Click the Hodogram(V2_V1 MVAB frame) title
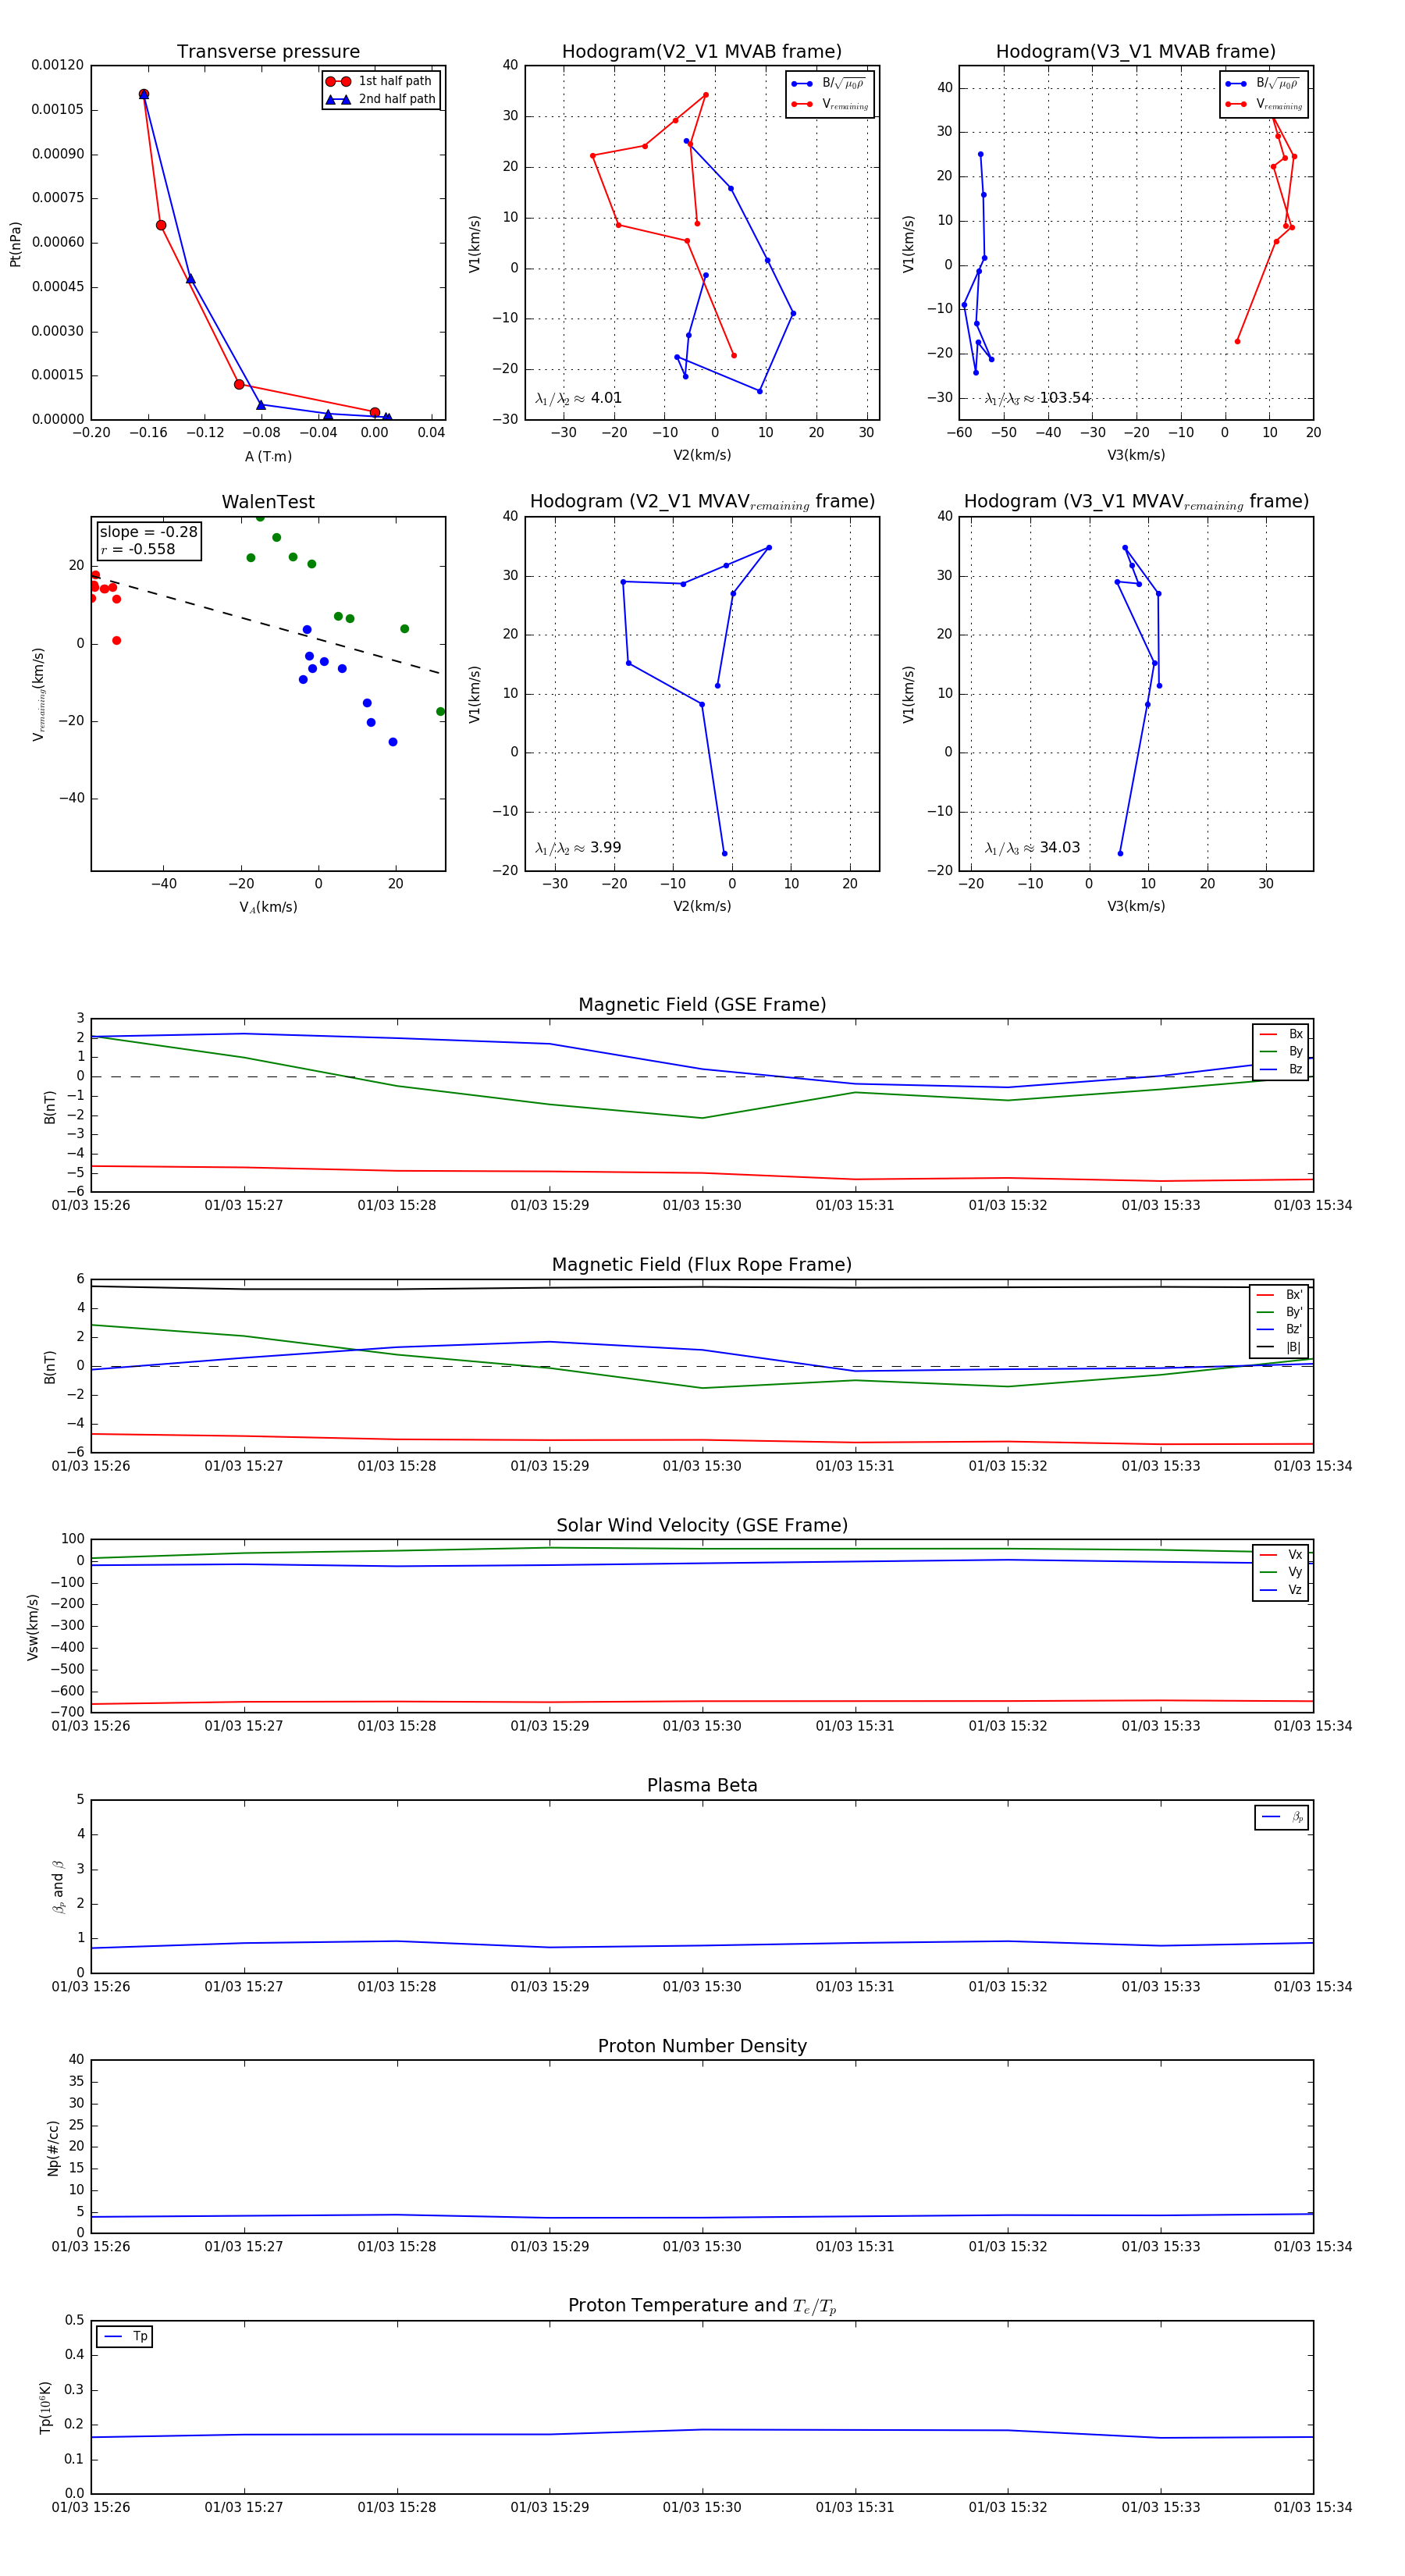The height and width of the screenshot is (2576, 1405). [701, 52]
